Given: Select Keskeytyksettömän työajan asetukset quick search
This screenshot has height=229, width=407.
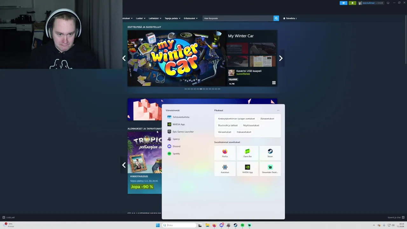Looking at the screenshot, I should pos(236,119).
